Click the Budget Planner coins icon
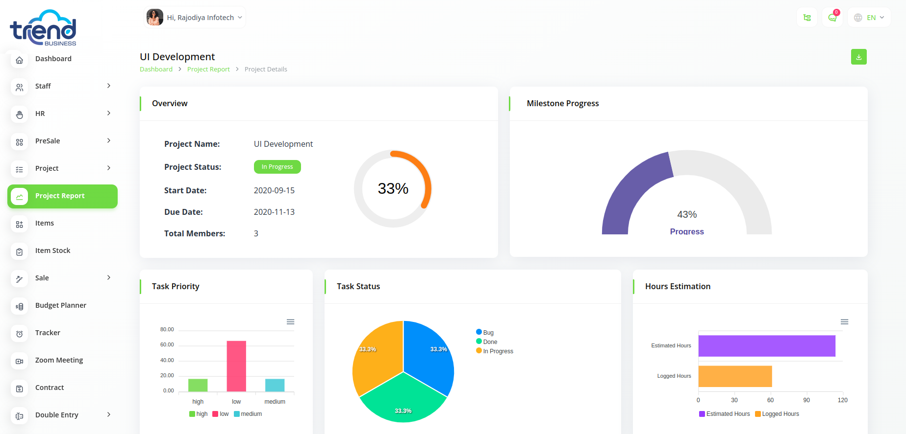This screenshot has height=434, width=906. tap(20, 306)
